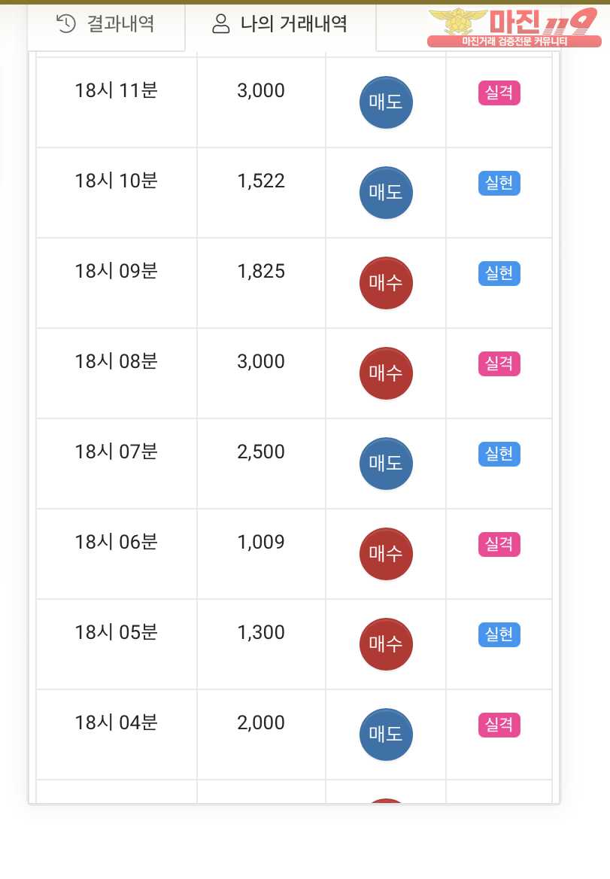Image resolution: width=610 pixels, height=879 pixels.
Task: Click the history clock icon
Action: point(66,23)
